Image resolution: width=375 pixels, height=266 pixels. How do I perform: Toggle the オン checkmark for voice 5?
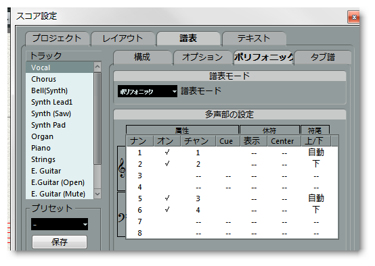click(167, 198)
